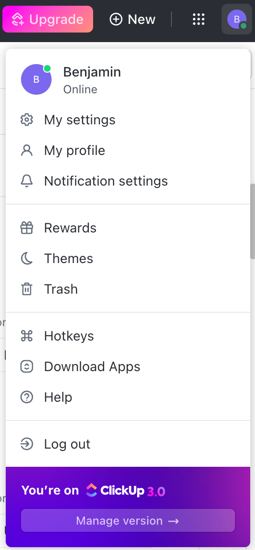The image size is (255, 550).
Task: Click the Download Apps icon
Action: tap(27, 366)
